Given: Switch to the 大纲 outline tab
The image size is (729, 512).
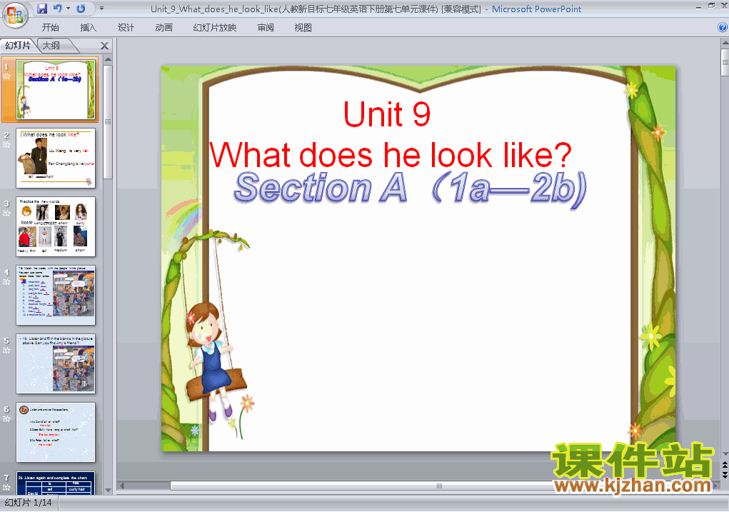Looking at the screenshot, I should 51,45.
